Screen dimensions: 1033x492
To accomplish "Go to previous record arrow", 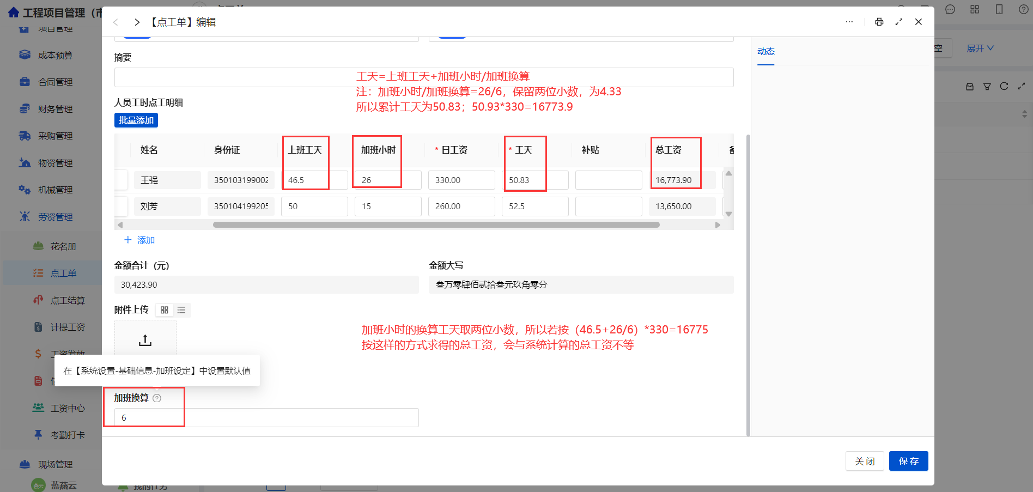I will (x=116, y=22).
